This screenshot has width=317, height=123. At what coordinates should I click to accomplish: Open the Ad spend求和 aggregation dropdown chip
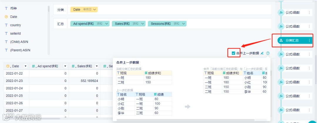click(90, 24)
